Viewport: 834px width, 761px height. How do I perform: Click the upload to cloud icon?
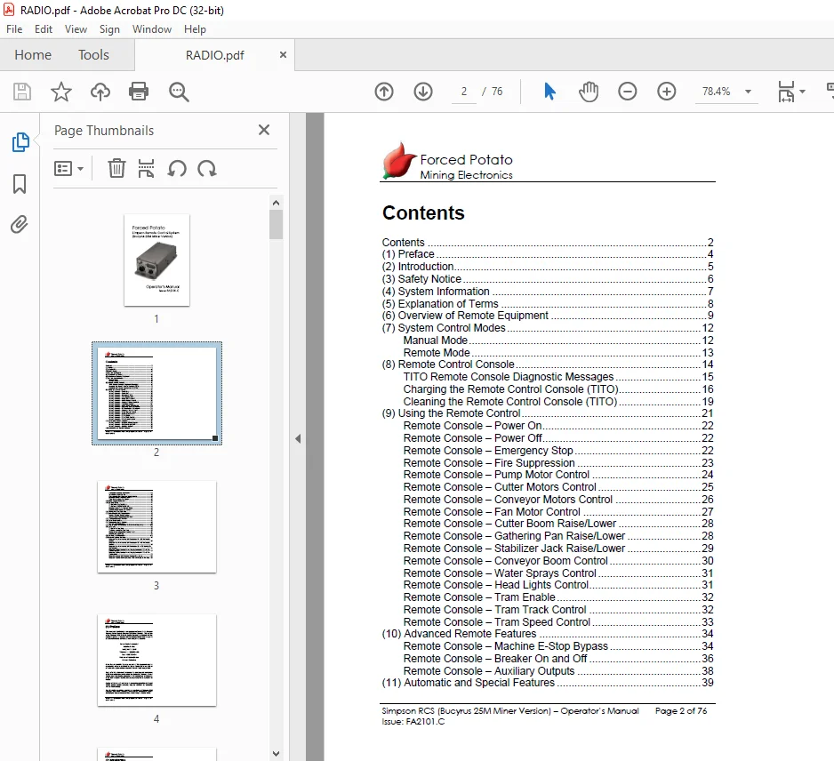click(100, 92)
